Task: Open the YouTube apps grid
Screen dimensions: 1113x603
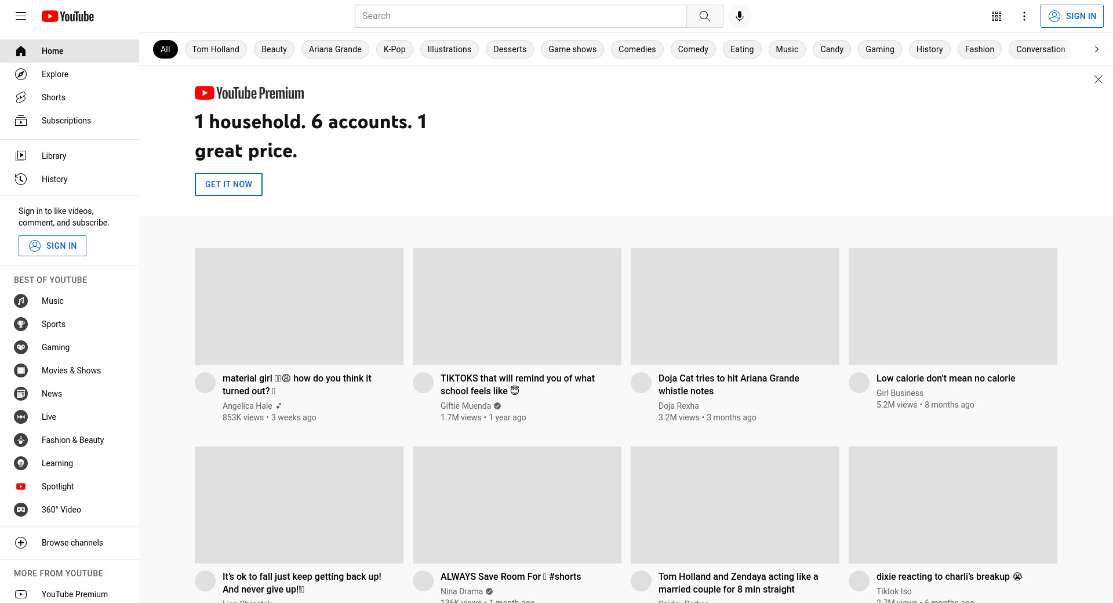Action: pos(996,16)
